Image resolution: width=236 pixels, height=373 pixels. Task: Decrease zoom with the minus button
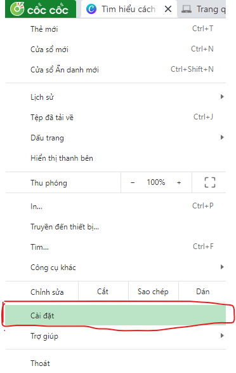(x=133, y=182)
